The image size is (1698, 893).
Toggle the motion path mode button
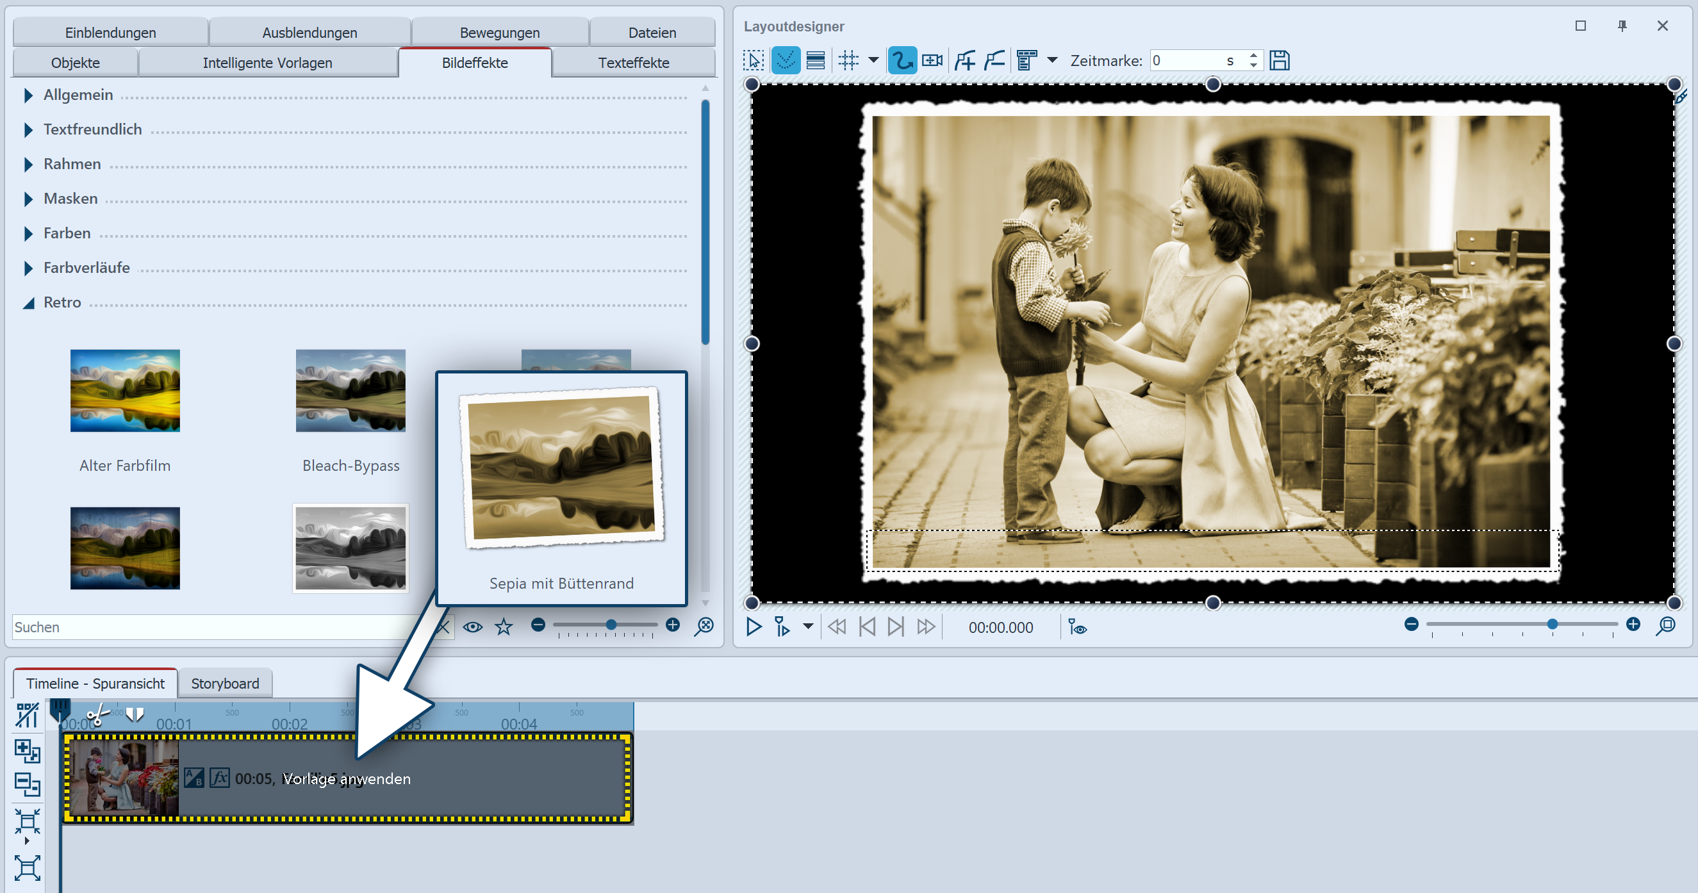click(902, 61)
